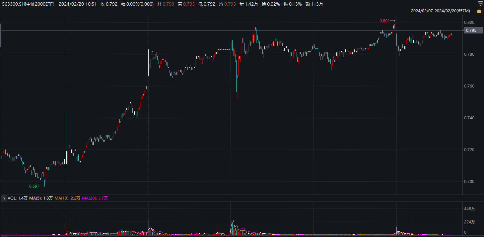Click the VOL: 1.4万 indicator label
Viewport: 484px width, 237px height.
click(x=18, y=198)
